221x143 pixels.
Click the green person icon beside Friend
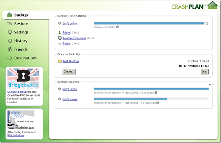pos(59,33)
